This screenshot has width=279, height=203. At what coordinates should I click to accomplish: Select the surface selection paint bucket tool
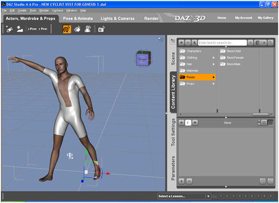[x=77, y=29]
